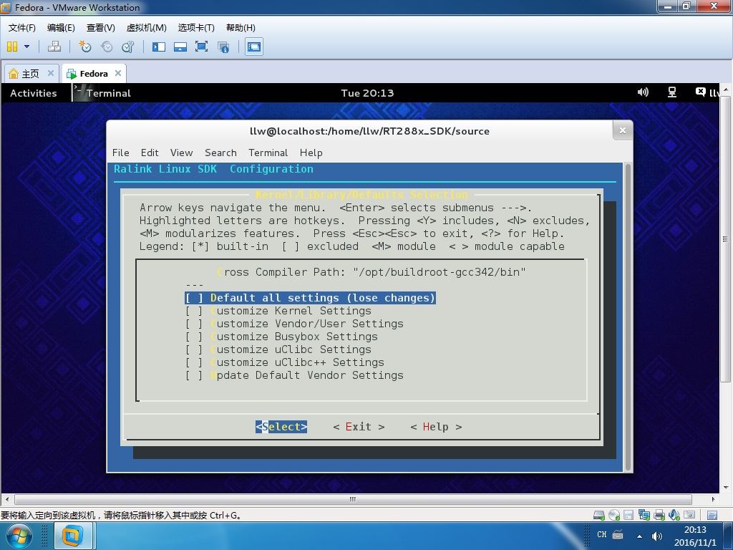This screenshot has width=733, height=550.
Task: Toggle Customize Busybox Settings checkbox
Action: pos(194,337)
